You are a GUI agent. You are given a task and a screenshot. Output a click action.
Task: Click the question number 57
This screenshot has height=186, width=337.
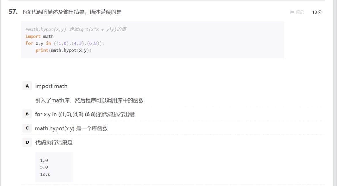click(x=13, y=12)
